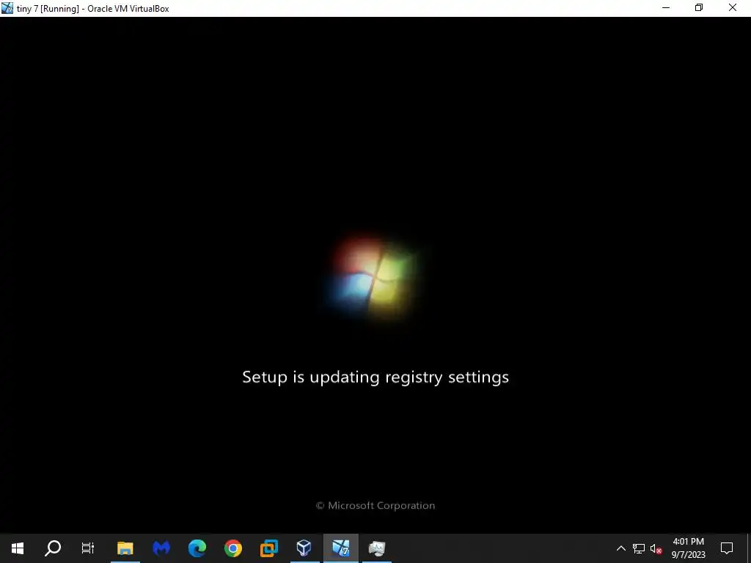This screenshot has height=563, width=751.
Task: Open the Action Center notifications icon
Action: pos(727,548)
